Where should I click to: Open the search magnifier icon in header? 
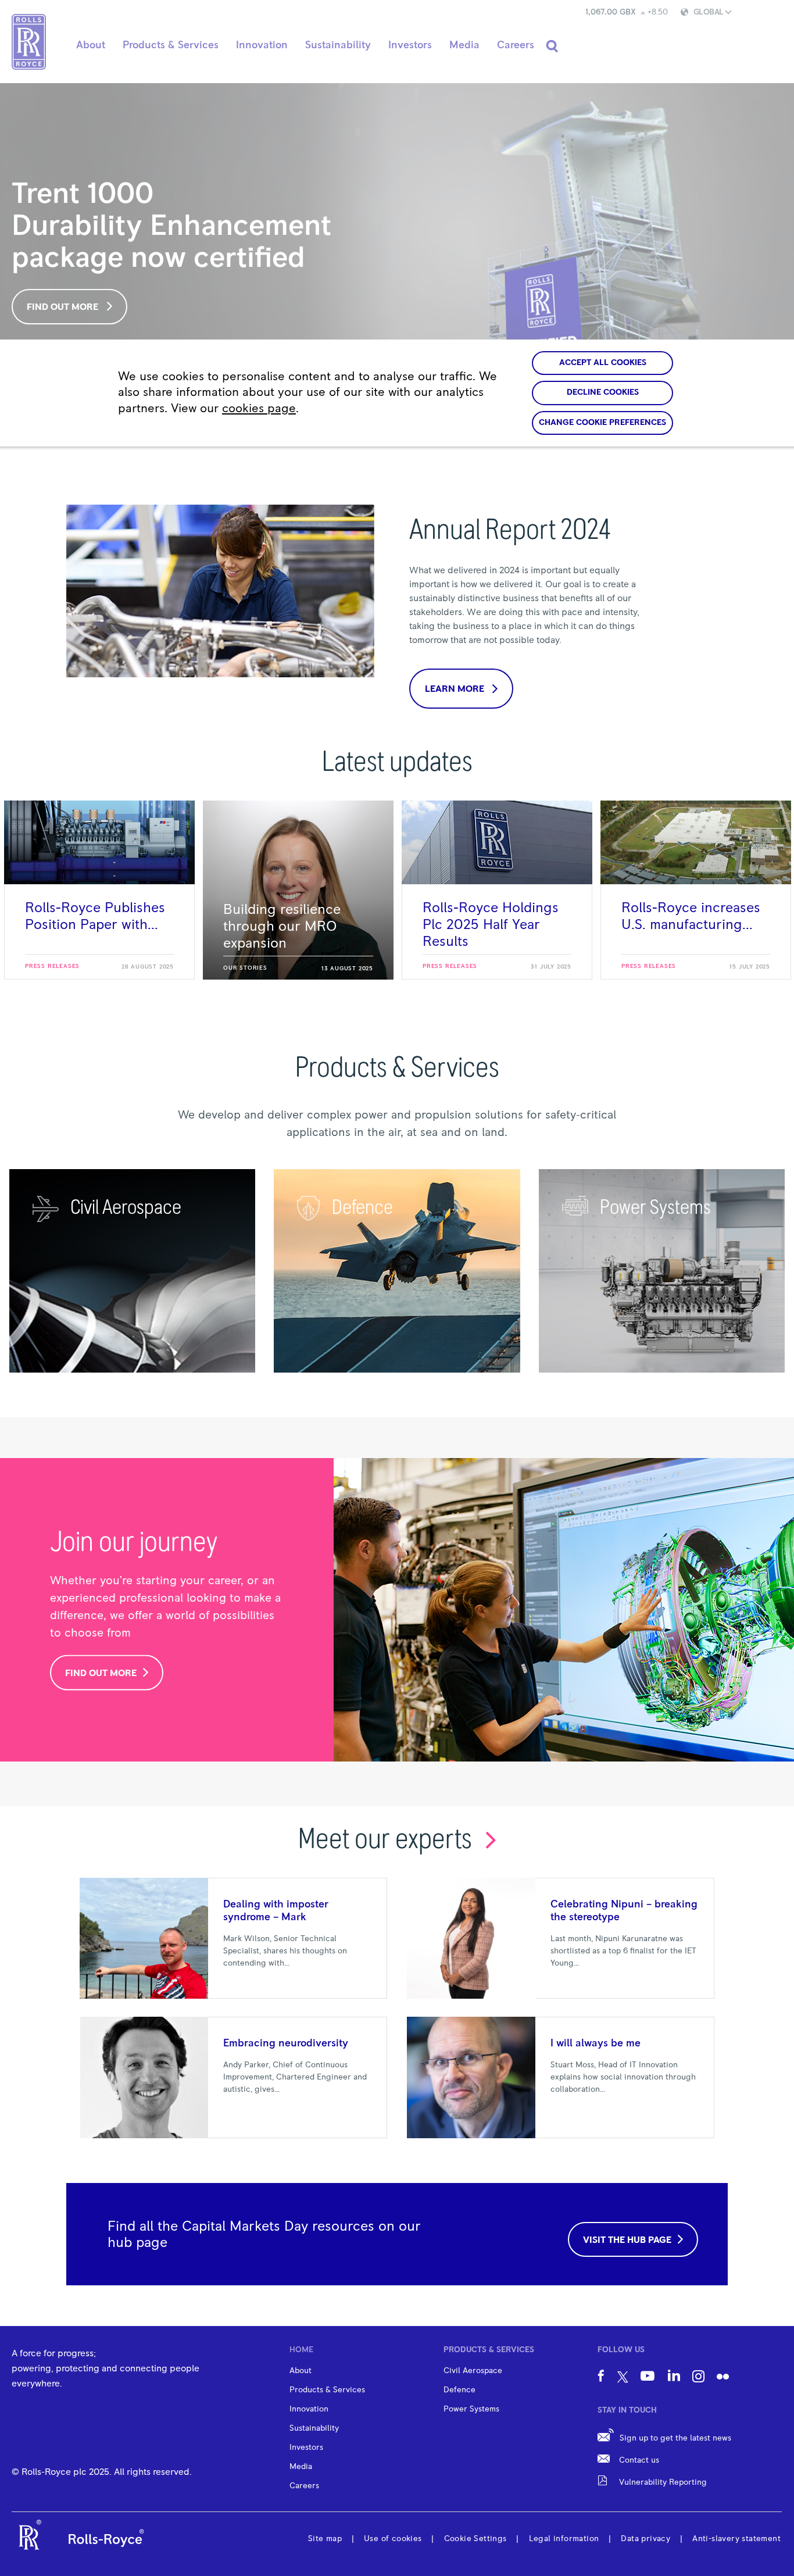pos(552,46)
